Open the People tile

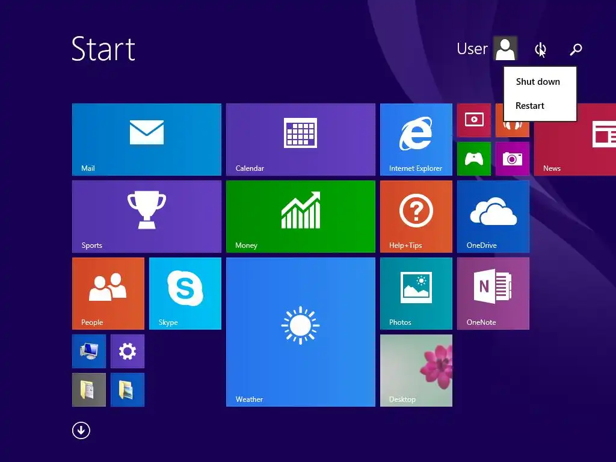[108, 294]
